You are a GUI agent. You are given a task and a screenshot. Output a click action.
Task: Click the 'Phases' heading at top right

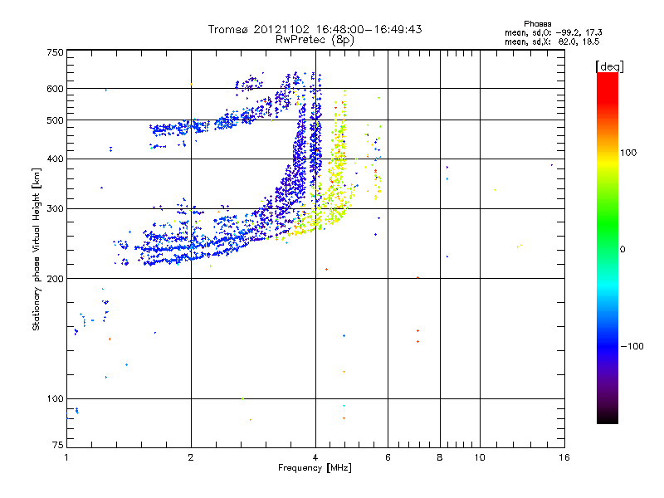click(537, 24)
